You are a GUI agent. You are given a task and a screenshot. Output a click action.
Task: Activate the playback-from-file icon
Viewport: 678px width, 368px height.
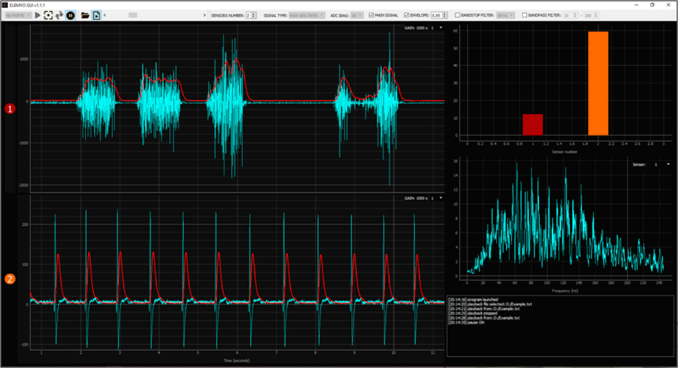(96, 15)
